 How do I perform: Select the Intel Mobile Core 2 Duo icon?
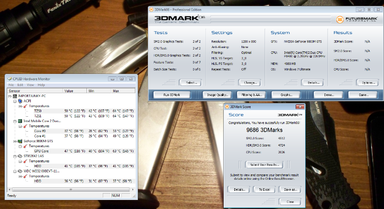(20, 121)
